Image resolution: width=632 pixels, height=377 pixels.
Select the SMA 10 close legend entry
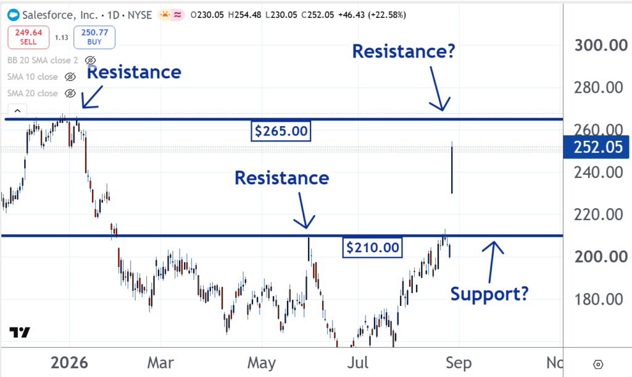coord(32,77)
